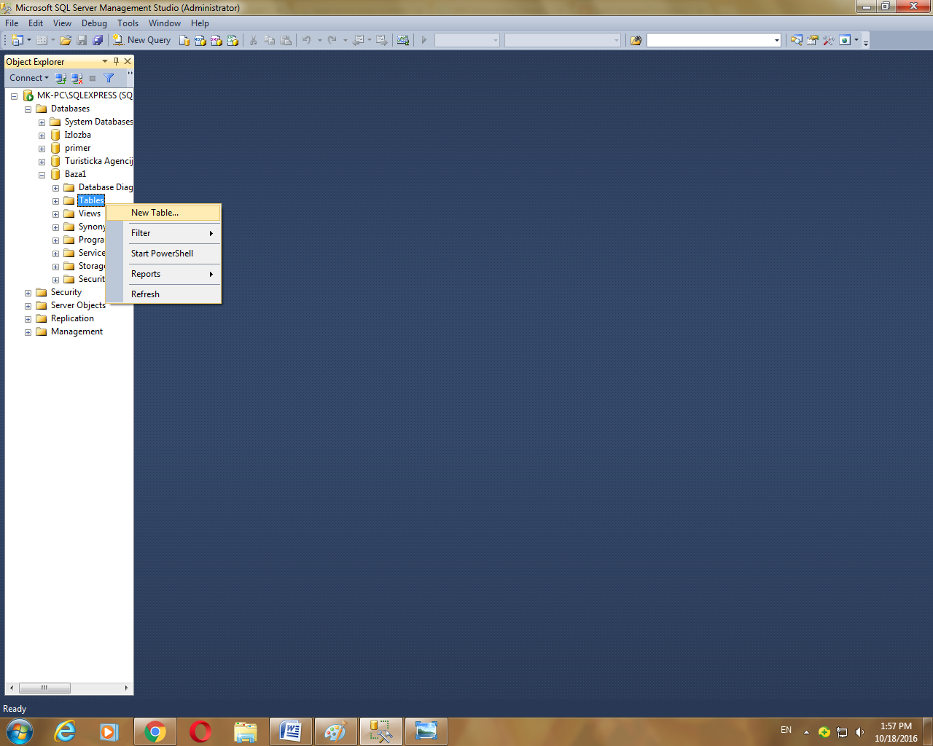Select the Analysis Services MDX Query icon
The width and height of the screenshot is (933, 746).
199,40
